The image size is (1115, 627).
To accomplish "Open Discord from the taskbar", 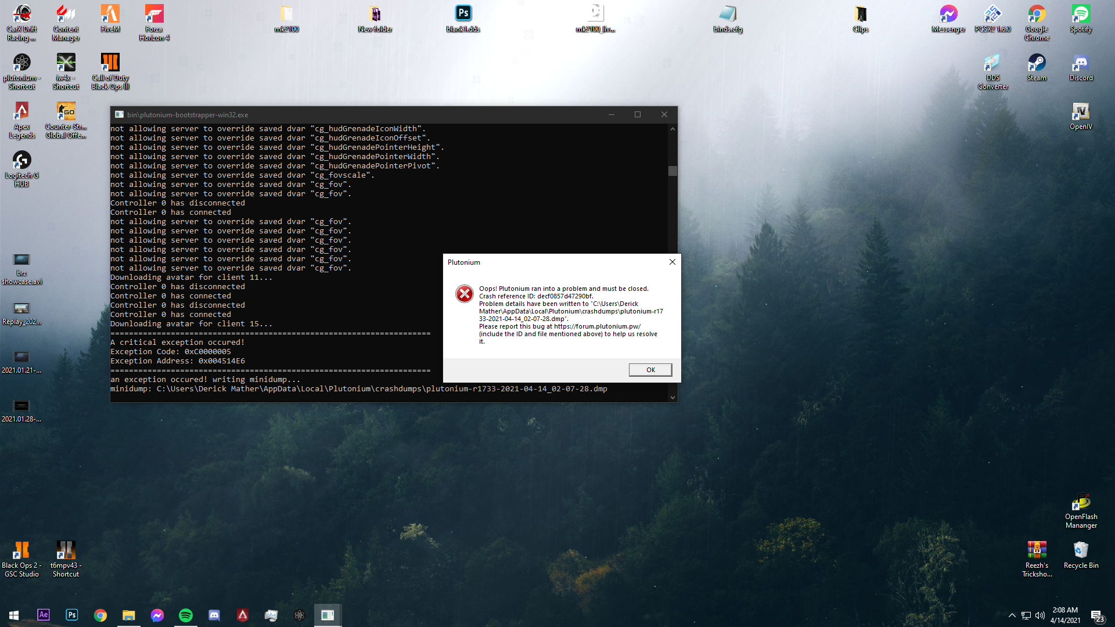I will pyautogui.click(x=214, y=615).
